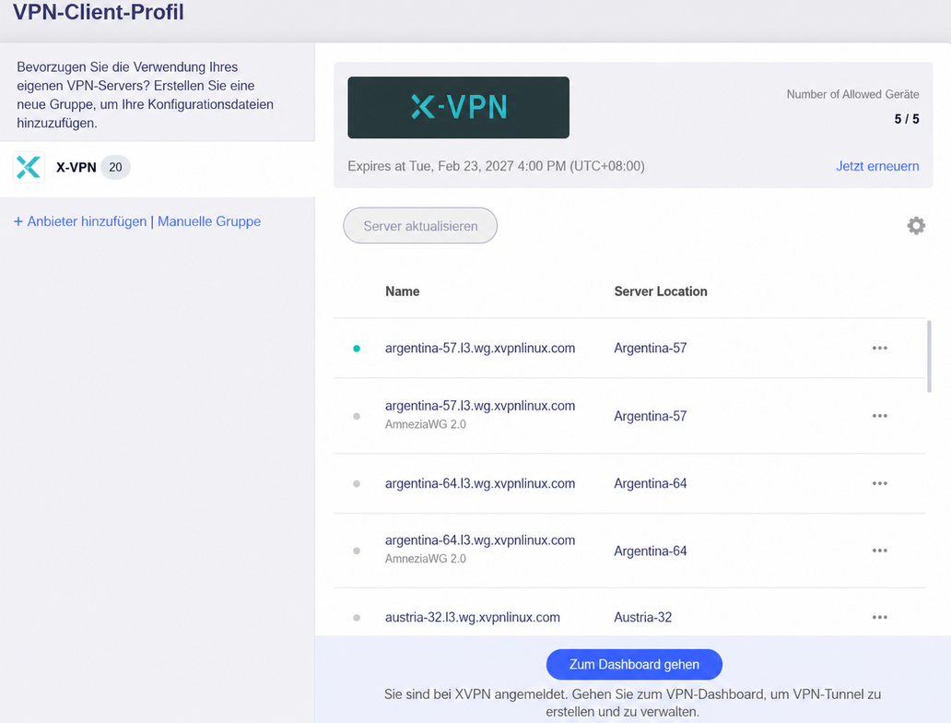Select the green status dot of argentina-57

coord(357,349)
